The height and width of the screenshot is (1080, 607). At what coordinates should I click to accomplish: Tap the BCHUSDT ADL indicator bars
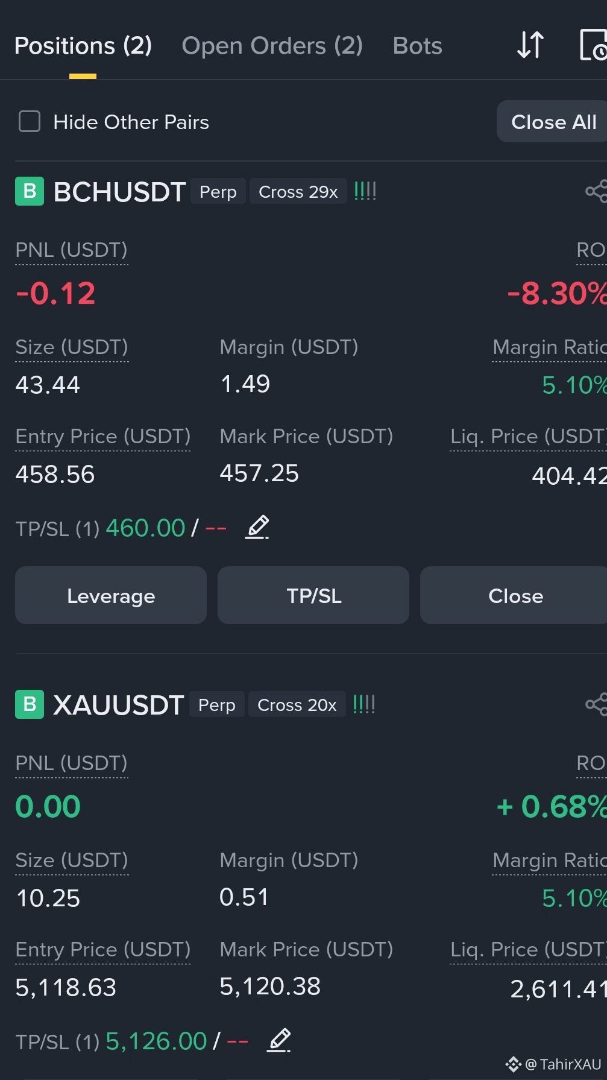[x=365, y=191]
